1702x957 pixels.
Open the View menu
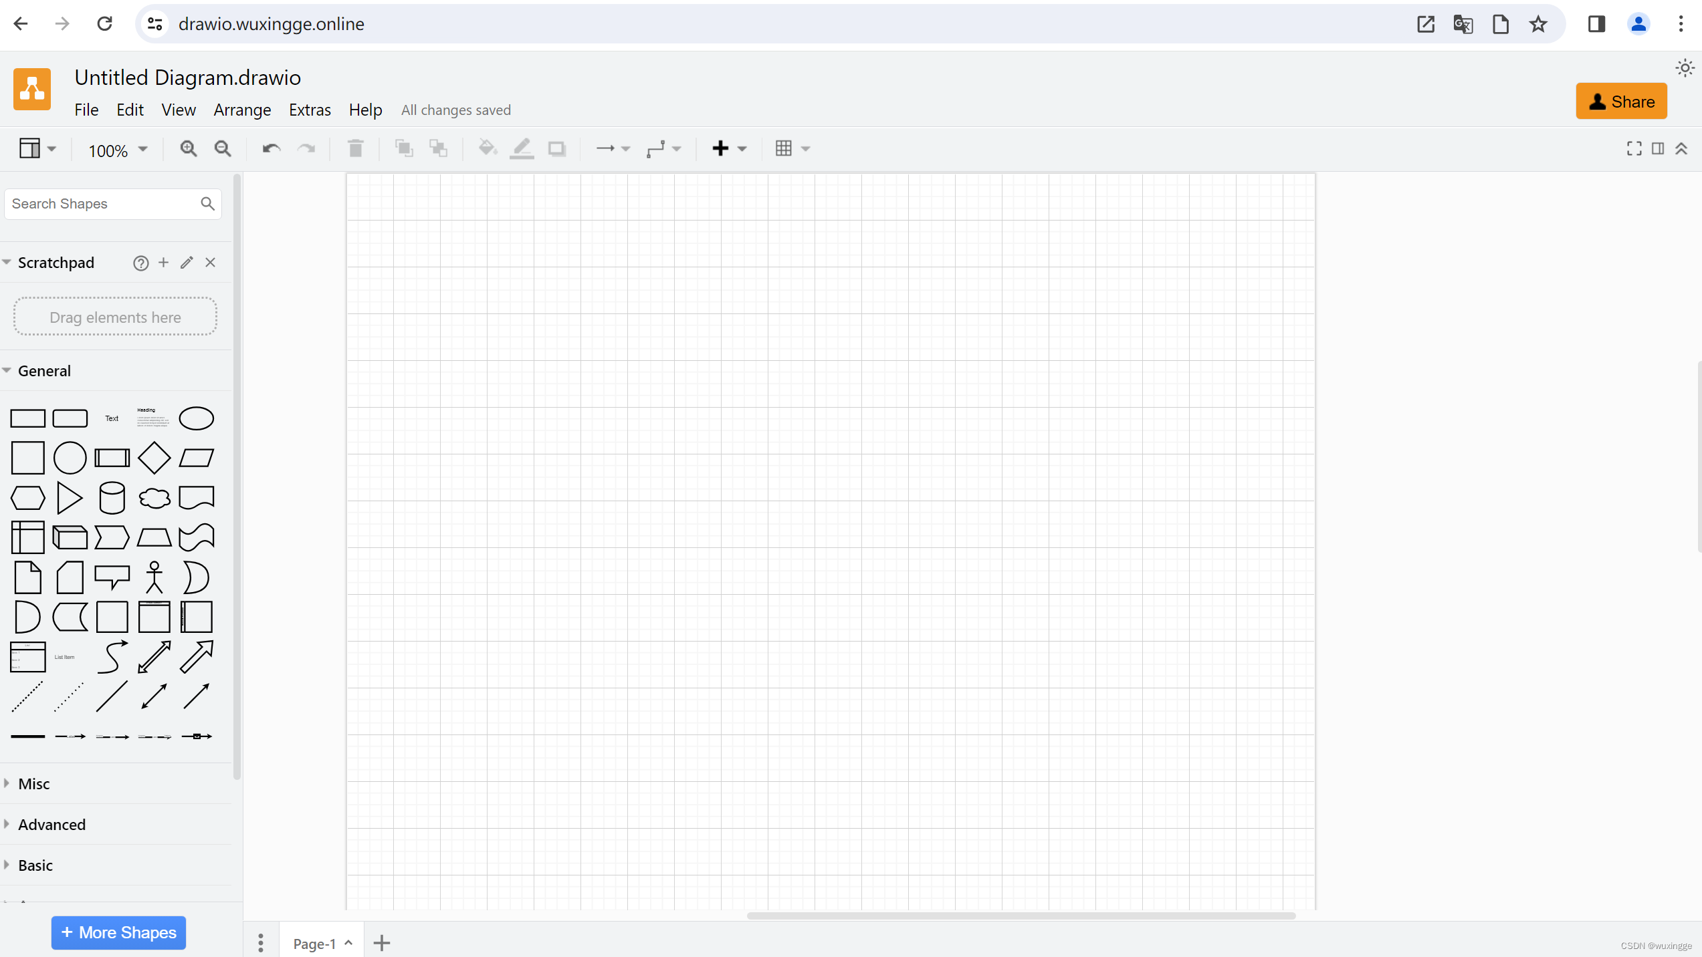(178, 110)
